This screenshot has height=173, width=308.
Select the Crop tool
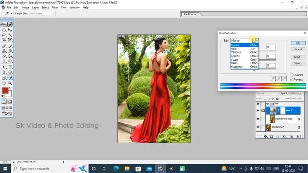4,40
